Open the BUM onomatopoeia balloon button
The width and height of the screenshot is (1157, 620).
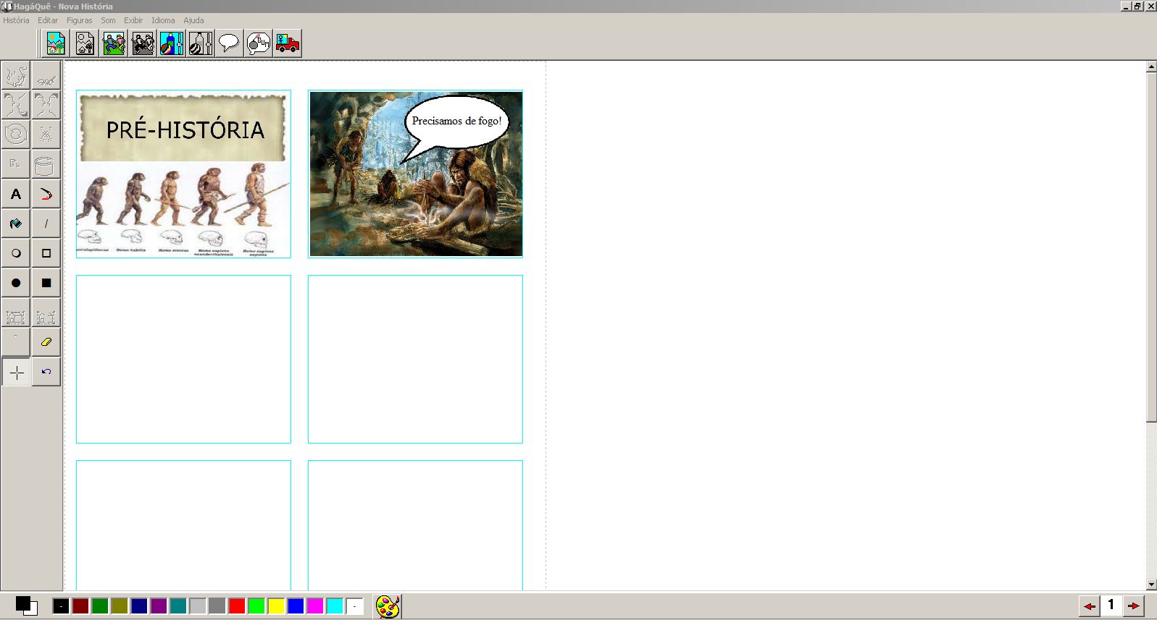[259, 43]
